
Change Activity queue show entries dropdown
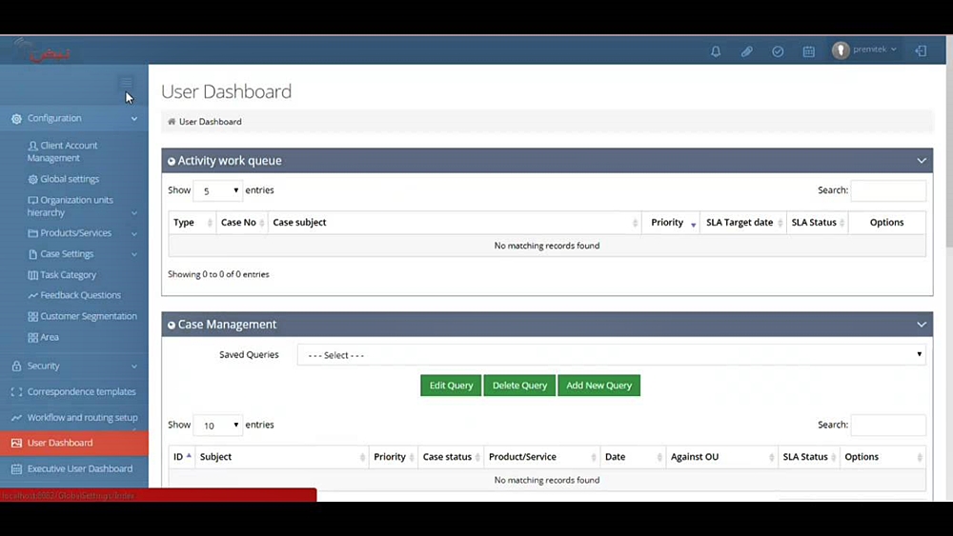click(x=218, y=191)
